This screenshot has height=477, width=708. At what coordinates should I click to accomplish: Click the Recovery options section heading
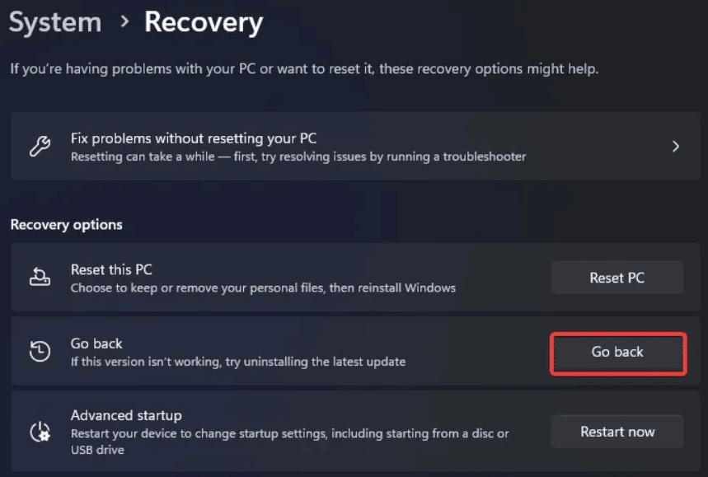tap(66, 224)
